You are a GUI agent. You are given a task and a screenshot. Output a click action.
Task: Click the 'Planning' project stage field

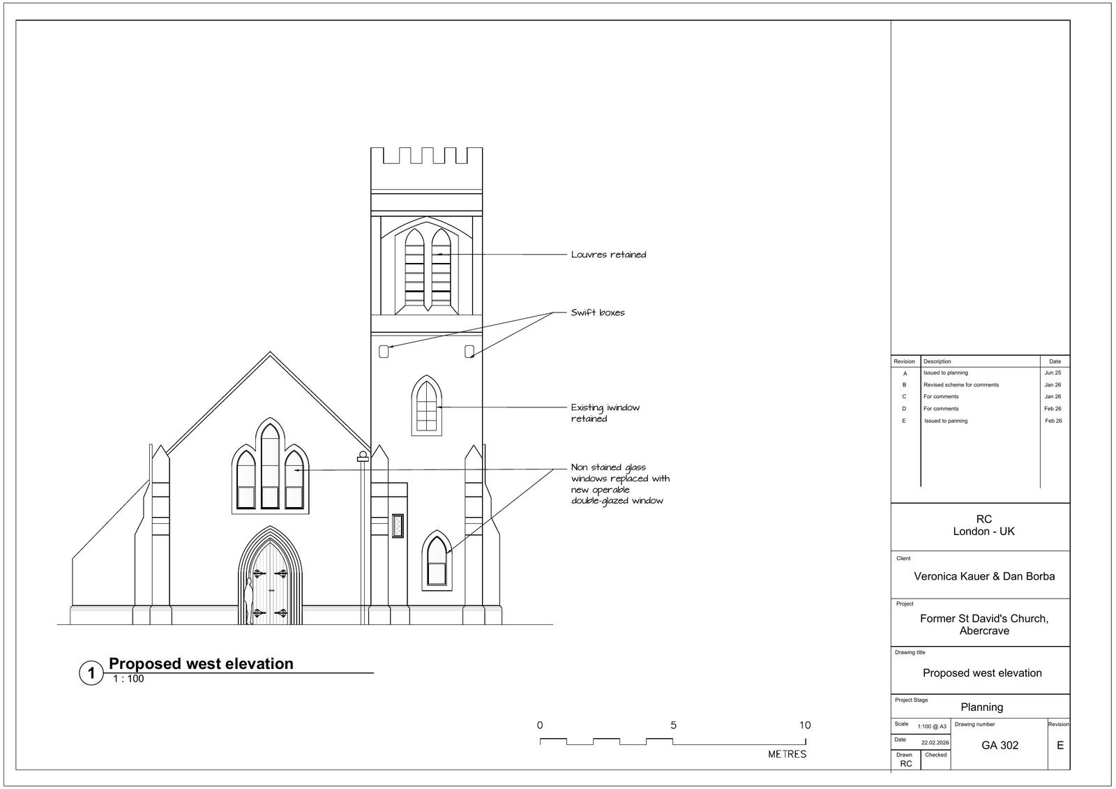(981, 707)
